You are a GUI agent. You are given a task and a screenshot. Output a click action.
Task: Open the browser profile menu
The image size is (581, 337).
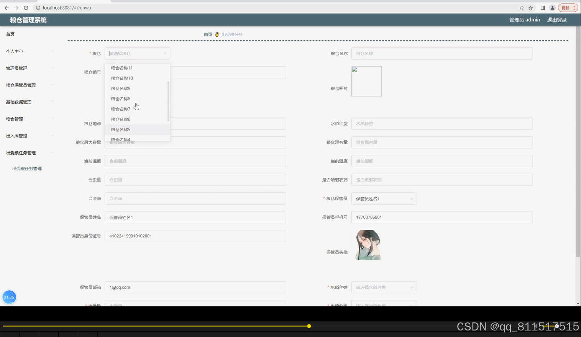pyautogui.click(x=552, y=8)
